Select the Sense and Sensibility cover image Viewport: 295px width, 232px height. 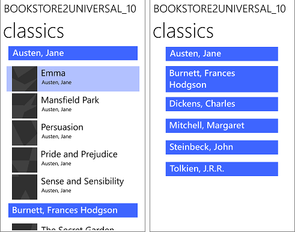click(25, 187)
